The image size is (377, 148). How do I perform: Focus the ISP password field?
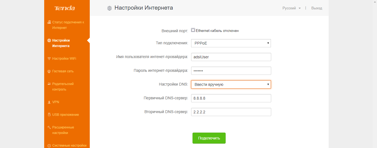point(231,71)
